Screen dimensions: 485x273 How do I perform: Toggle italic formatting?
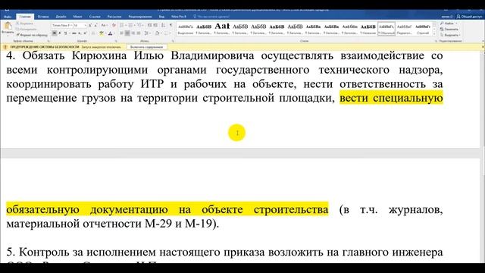[x=60, y=33]
